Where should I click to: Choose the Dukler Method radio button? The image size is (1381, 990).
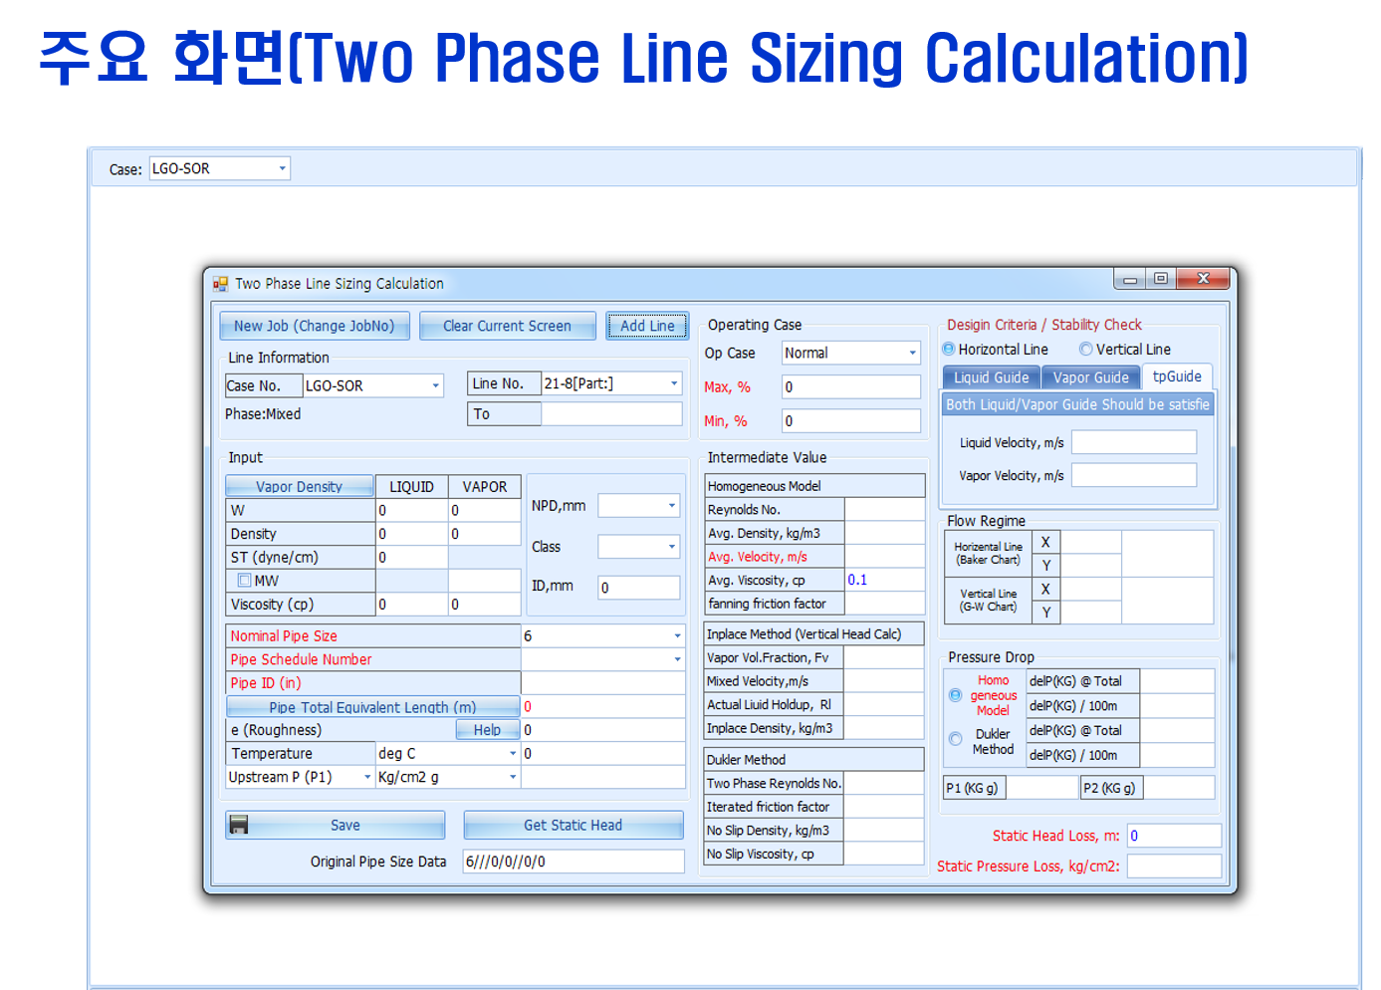tap(955, 739)
